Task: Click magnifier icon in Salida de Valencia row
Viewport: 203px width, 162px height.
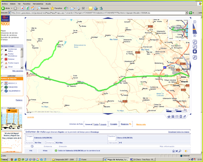Action: [180, 151]
